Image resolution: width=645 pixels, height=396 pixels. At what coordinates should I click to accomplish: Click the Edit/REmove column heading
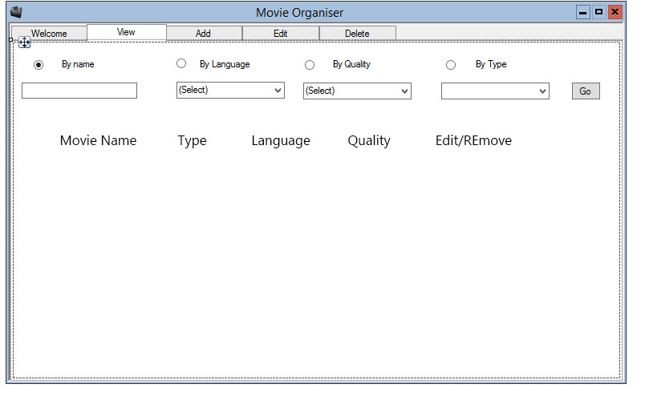[473, 140]
